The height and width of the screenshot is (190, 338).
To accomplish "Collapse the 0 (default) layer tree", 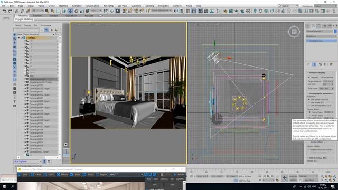I will pyautogui.click(x=19, y=37).
